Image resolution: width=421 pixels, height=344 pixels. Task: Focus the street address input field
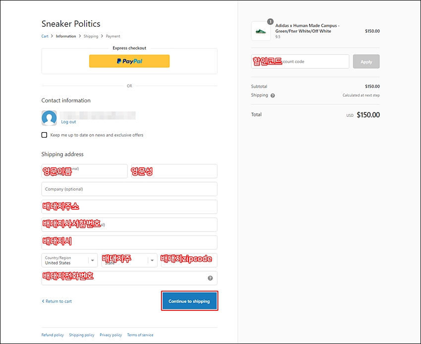129,206
